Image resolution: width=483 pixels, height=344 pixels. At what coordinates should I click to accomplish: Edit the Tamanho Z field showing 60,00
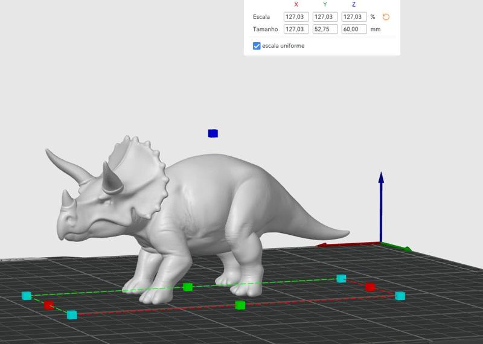(x=354, y=29)
